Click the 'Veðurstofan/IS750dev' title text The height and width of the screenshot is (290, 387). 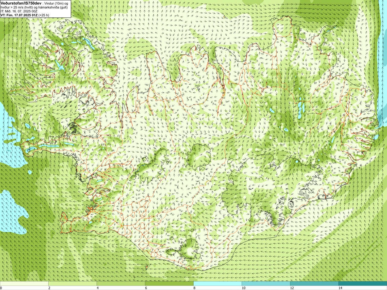[21, 3]
